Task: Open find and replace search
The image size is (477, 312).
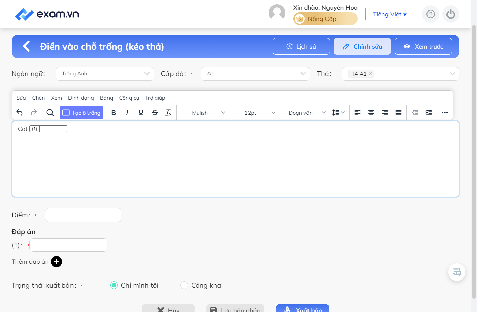Action: coord(50,113)
